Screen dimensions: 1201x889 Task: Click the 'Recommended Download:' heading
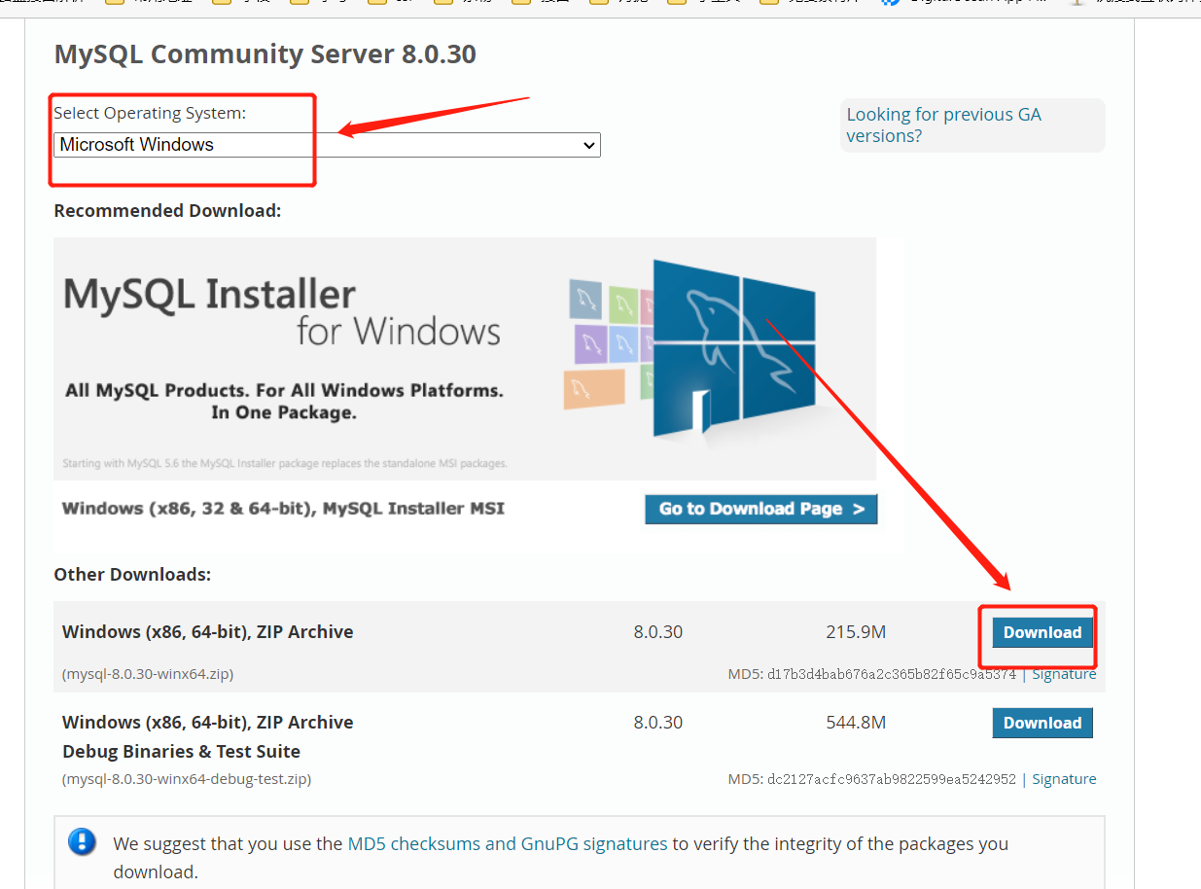[167, 210]
